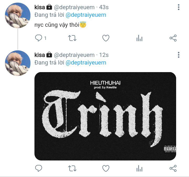Open more options for the 12s tweet
Viewport: 189px width, 177px height.
click(179, 55)
